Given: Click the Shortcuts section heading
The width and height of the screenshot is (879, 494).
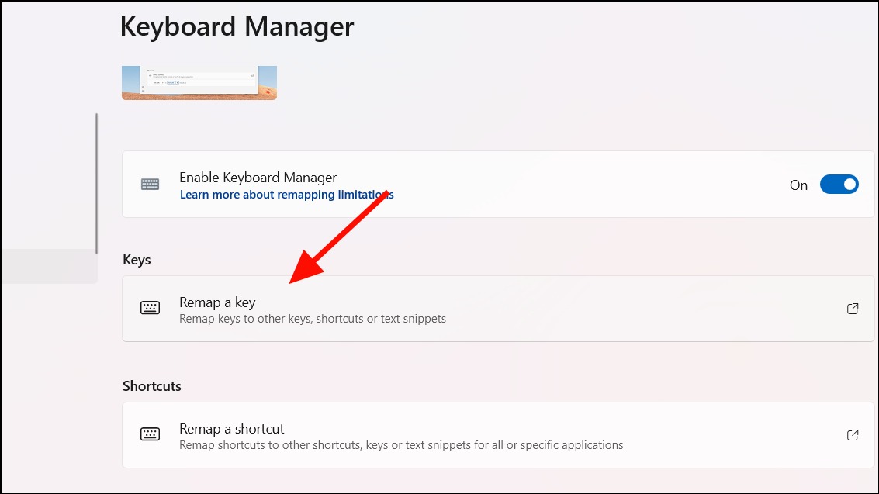Looking at the screenshot, I should [x=152, y=386].
